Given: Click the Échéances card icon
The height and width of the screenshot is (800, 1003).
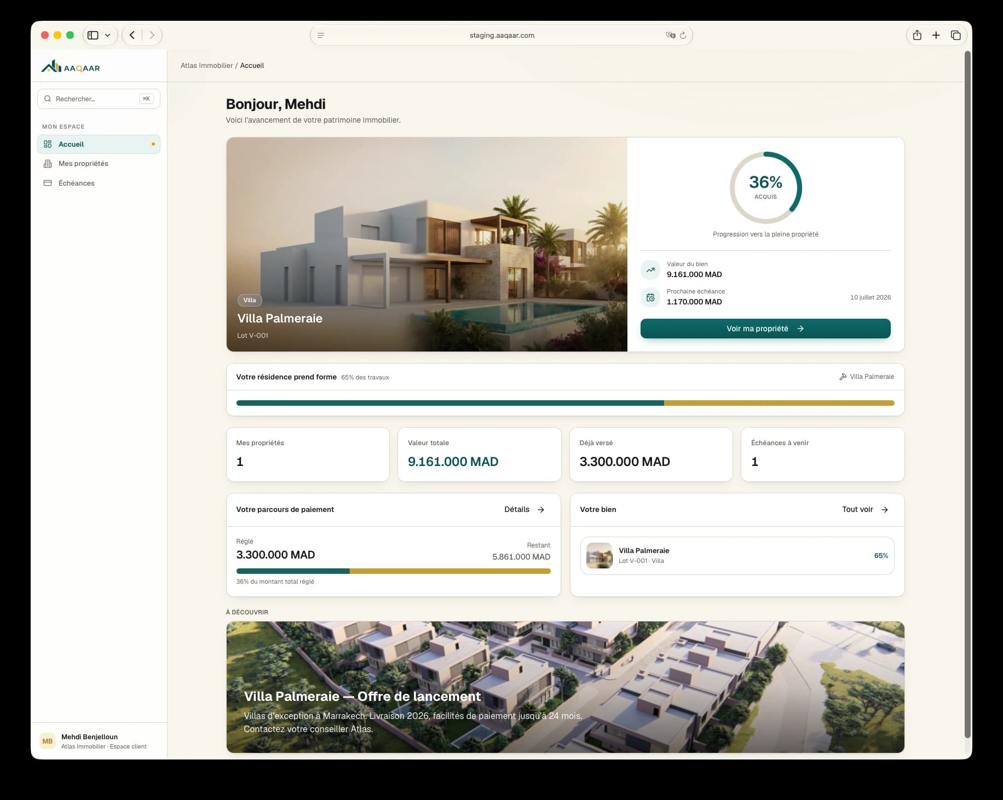Looking at the screenshot, I should 48,183.
